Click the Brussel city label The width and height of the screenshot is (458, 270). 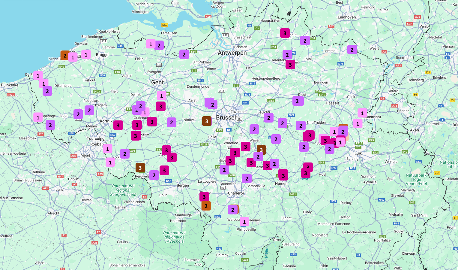[x=226, y=117]
